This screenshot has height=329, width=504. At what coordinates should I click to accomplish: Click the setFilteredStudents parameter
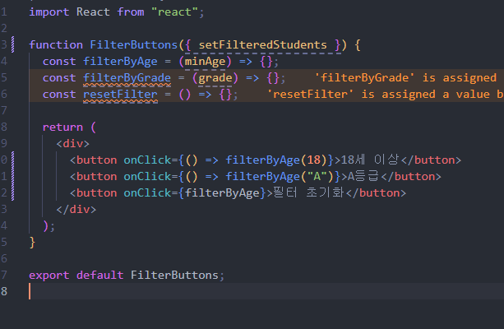[x=262, y=44]
